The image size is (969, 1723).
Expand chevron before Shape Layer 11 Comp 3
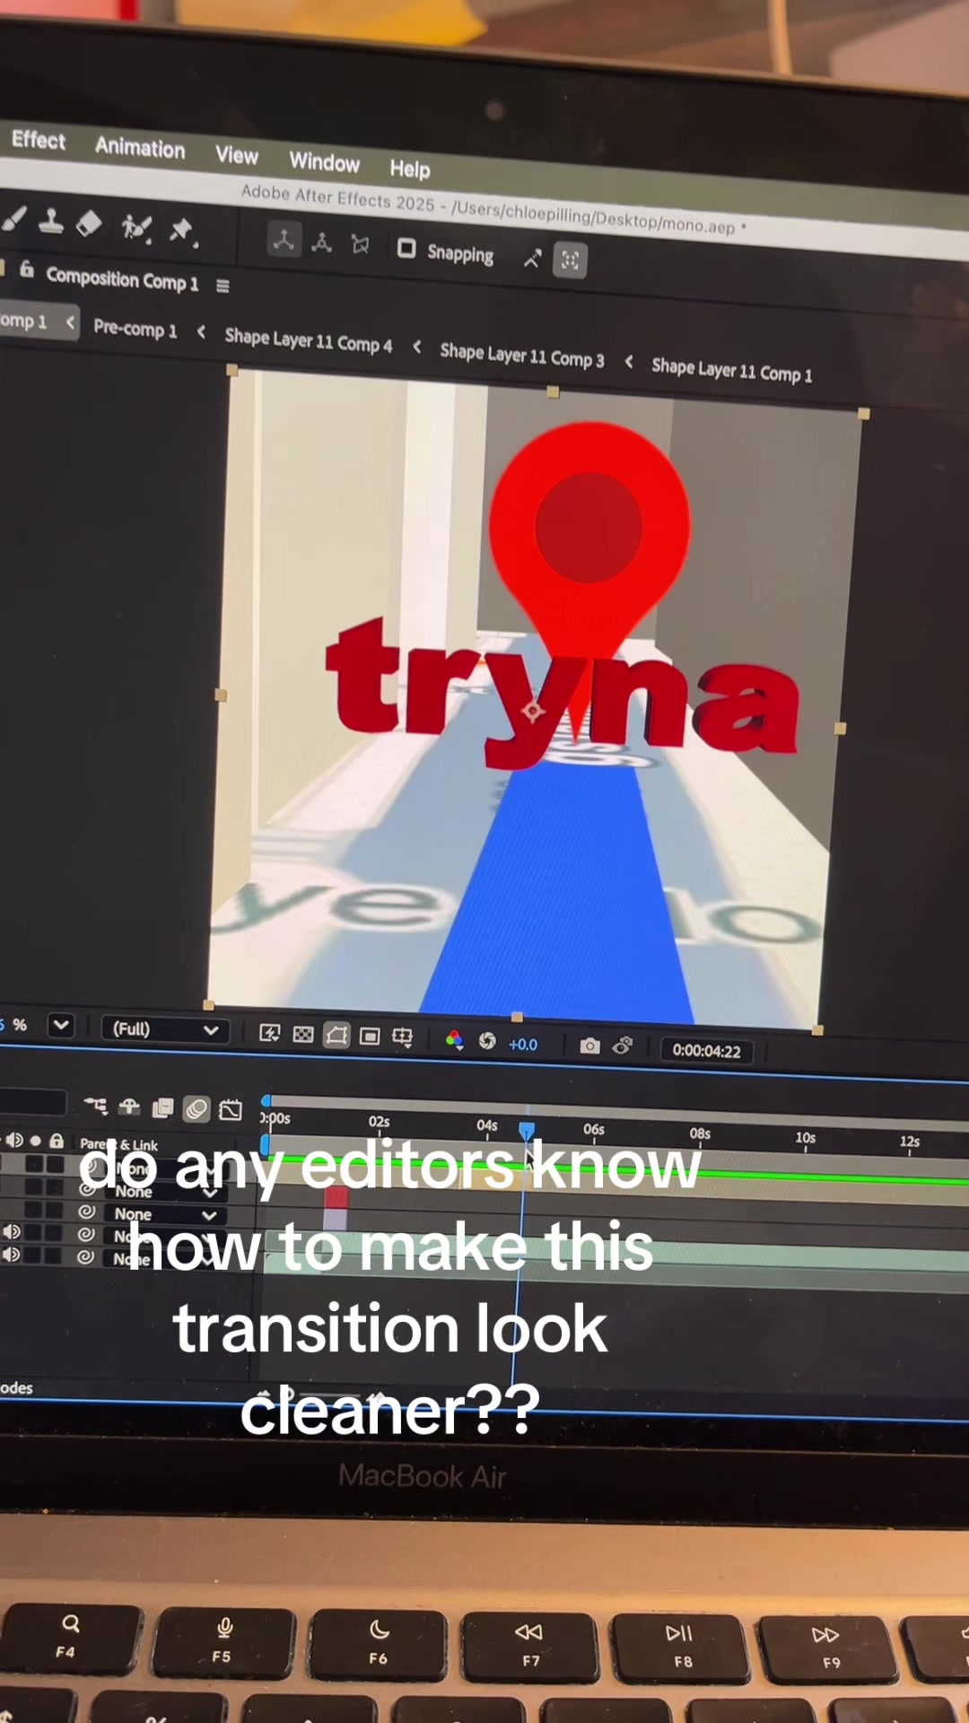pos(416,346)
